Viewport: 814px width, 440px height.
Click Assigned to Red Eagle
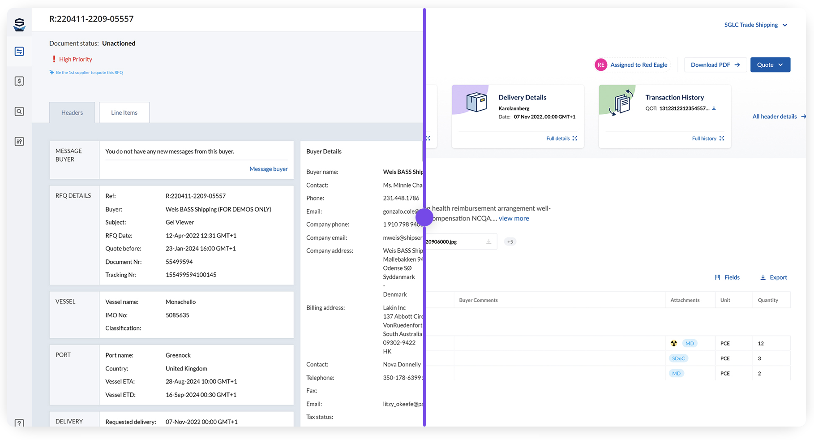point(638,65)
